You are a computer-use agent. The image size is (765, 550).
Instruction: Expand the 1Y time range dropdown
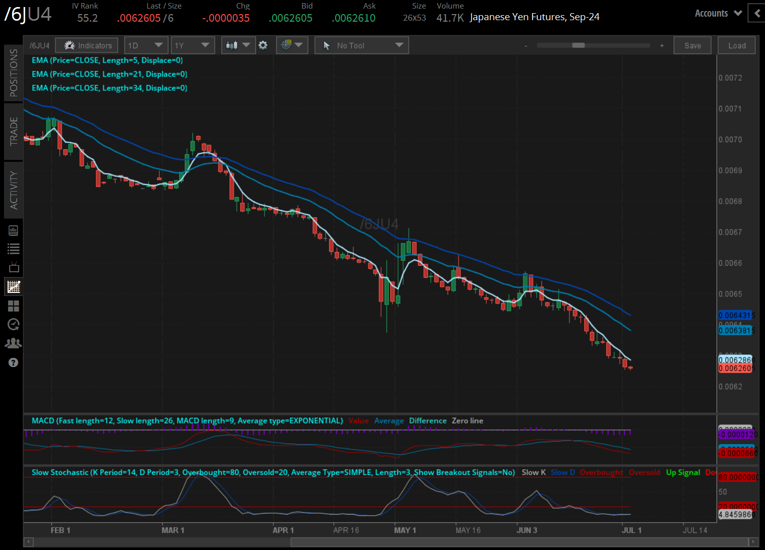193,45
